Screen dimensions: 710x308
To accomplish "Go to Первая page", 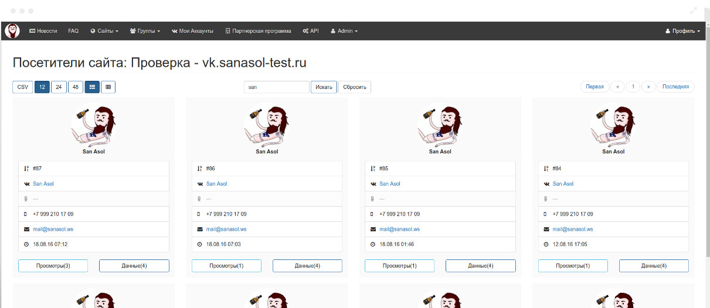I will [595, 87].
